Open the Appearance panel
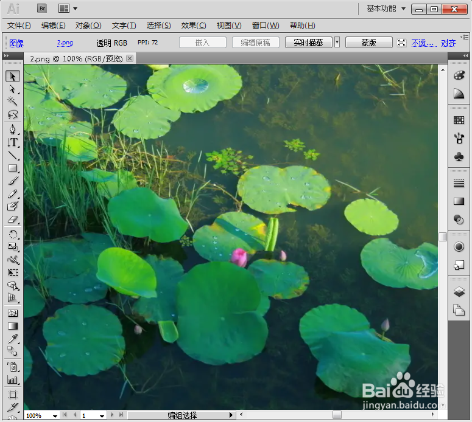 tap(459, 247)
